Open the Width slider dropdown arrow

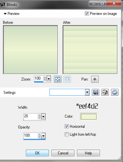[x=44, y=117]
